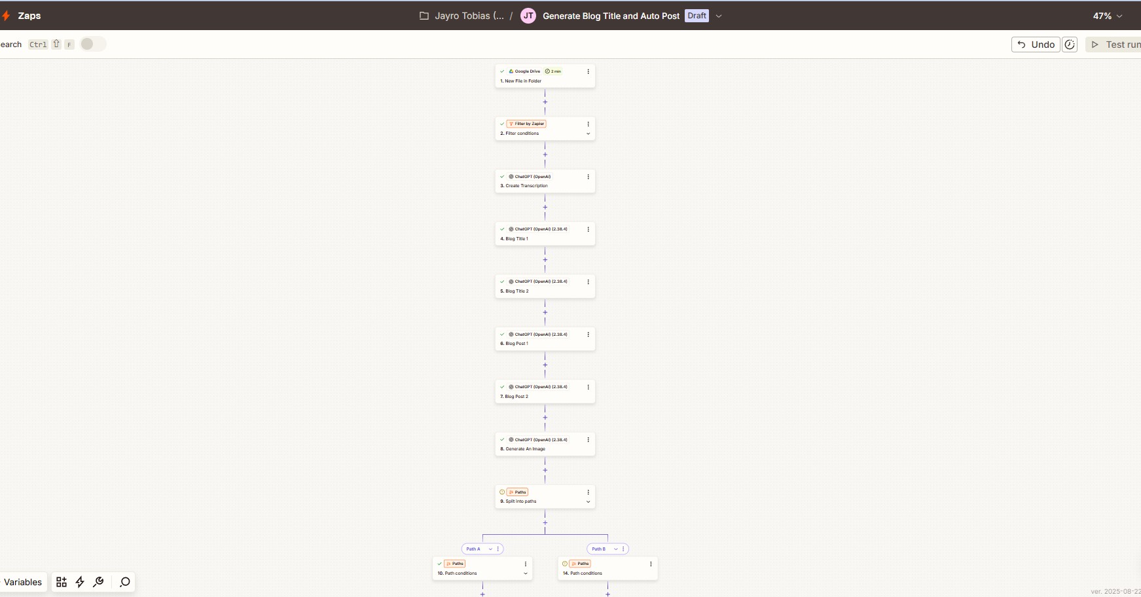1141x597 pixels.
Task: Add a step after New File in Folder
Action: 545,102
